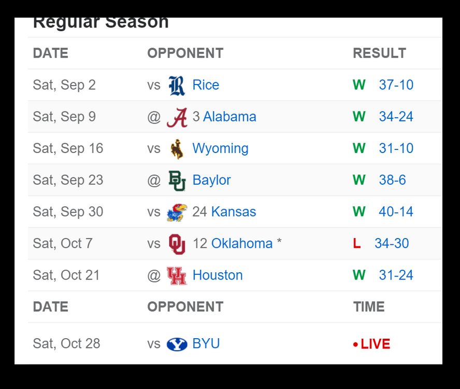Click the Kansas Jayhawks logo
Image resolution: width=460 pixels, height=389 pixels.
click(x=175, y=212)
